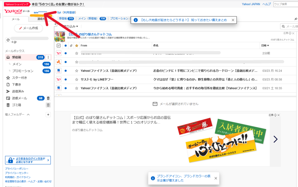The height and width of the screenshot is (187, 298).
Task: Click the refresh mail icon beside account address
Action: pos(8,40)
